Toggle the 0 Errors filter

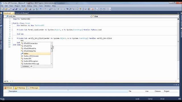[8, 88]
